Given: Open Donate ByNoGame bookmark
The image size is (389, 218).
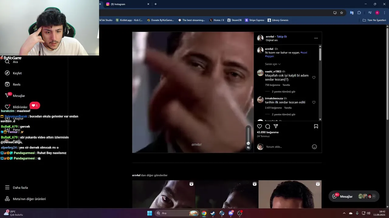Looking at the screenshot, I should (160, 20).
